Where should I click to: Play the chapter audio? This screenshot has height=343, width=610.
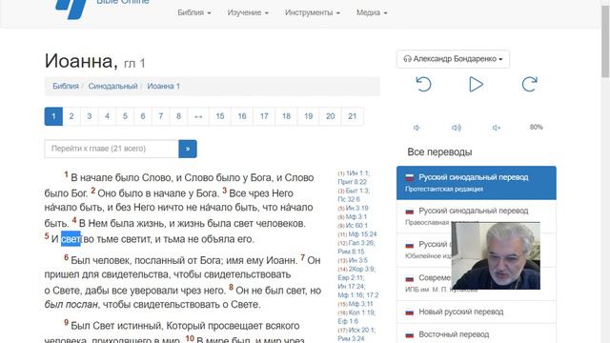pos(476,84)
